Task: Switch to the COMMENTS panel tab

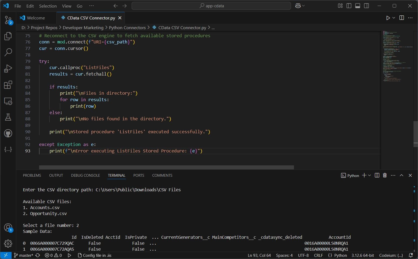Action: point(162,175)
